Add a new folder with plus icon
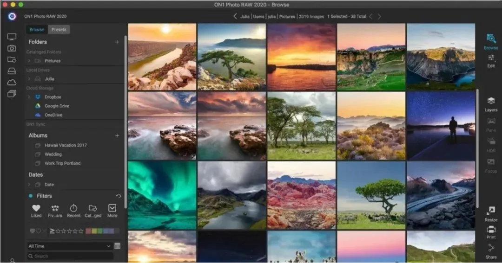 pyautogui.click(x=117, y=42)
